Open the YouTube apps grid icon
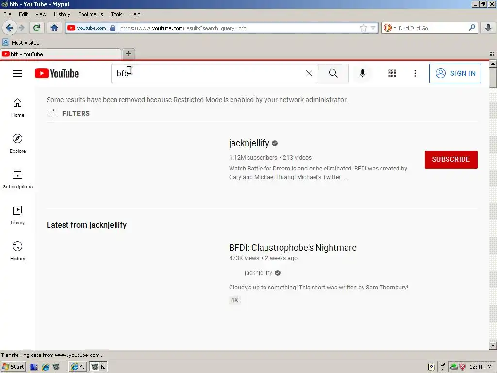 (392, 73)
